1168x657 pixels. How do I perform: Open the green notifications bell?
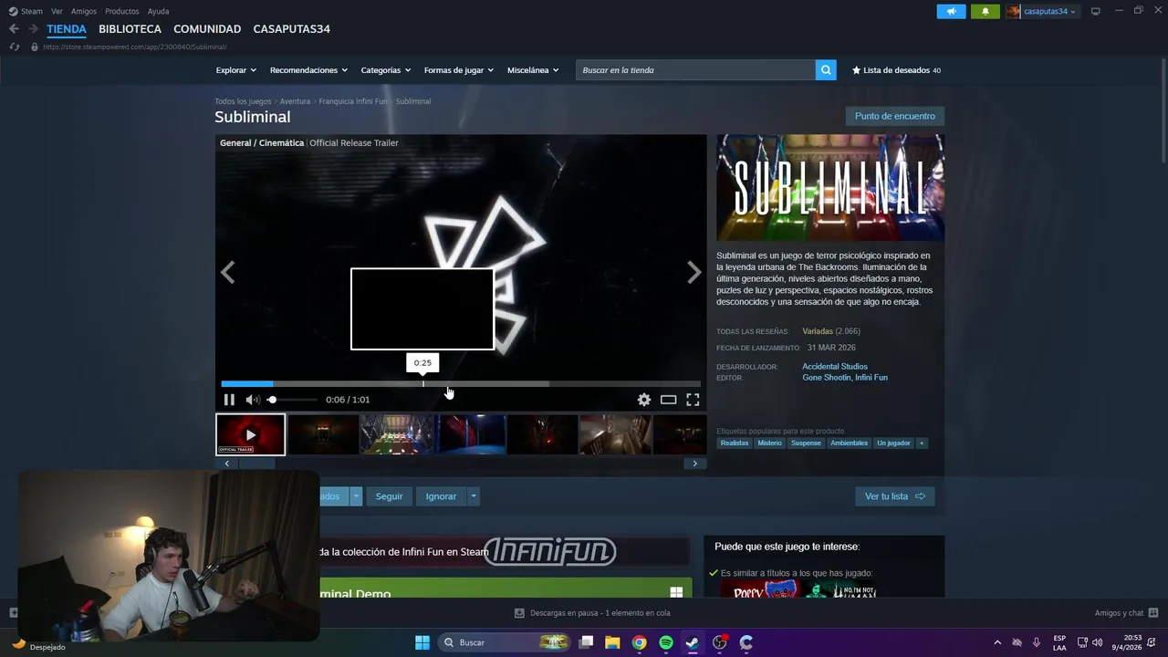coord(985,11)
